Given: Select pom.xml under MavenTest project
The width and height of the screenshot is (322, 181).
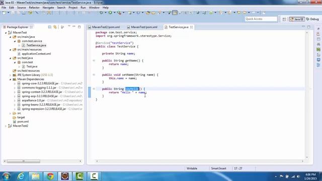Looking at the screenshot, I should click(23, 122).
